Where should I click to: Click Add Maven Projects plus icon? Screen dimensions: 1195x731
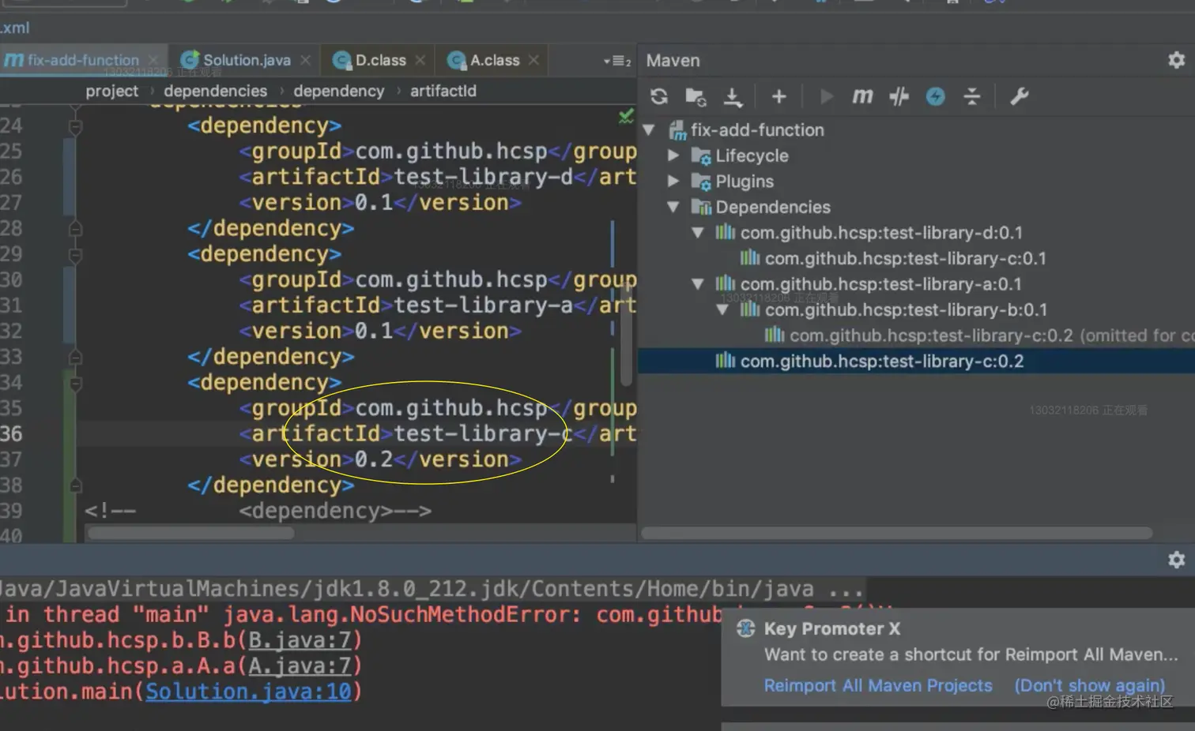pos(778,96)
